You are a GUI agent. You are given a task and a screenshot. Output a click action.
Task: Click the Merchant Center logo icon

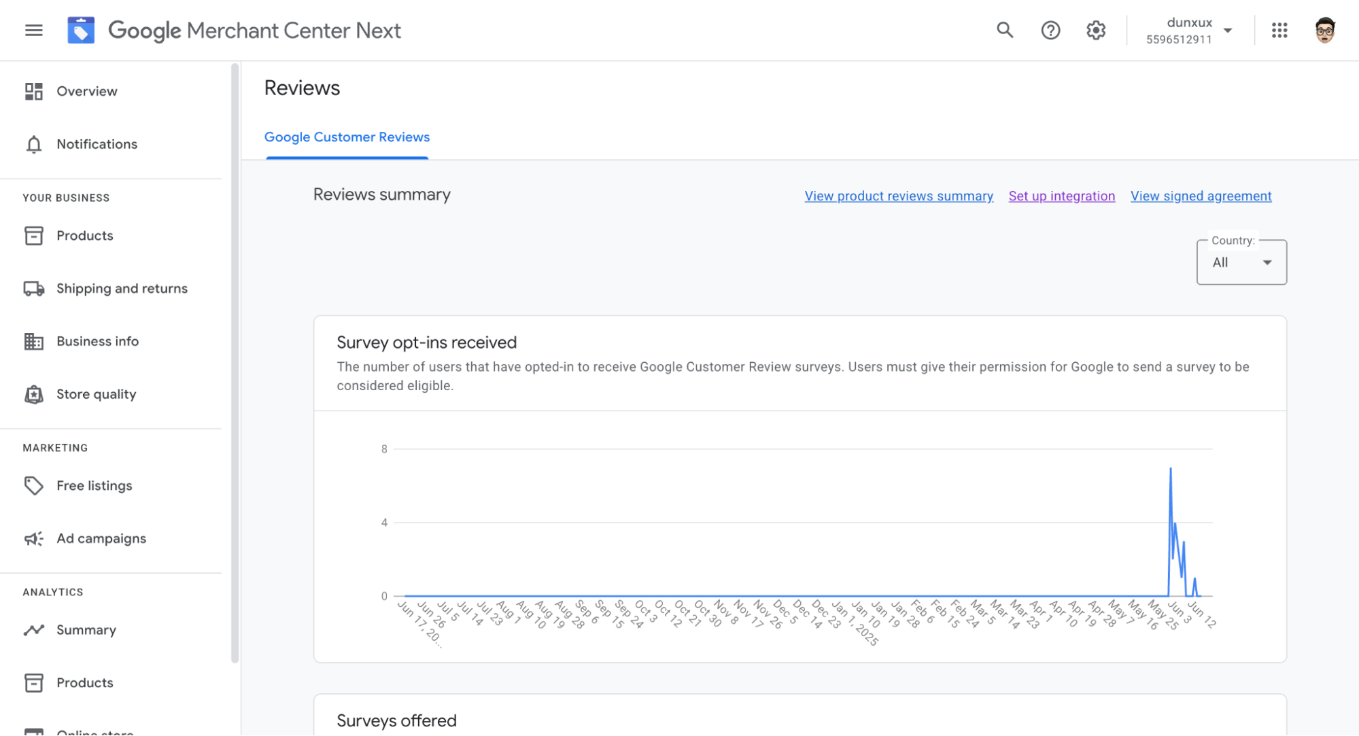81,31
